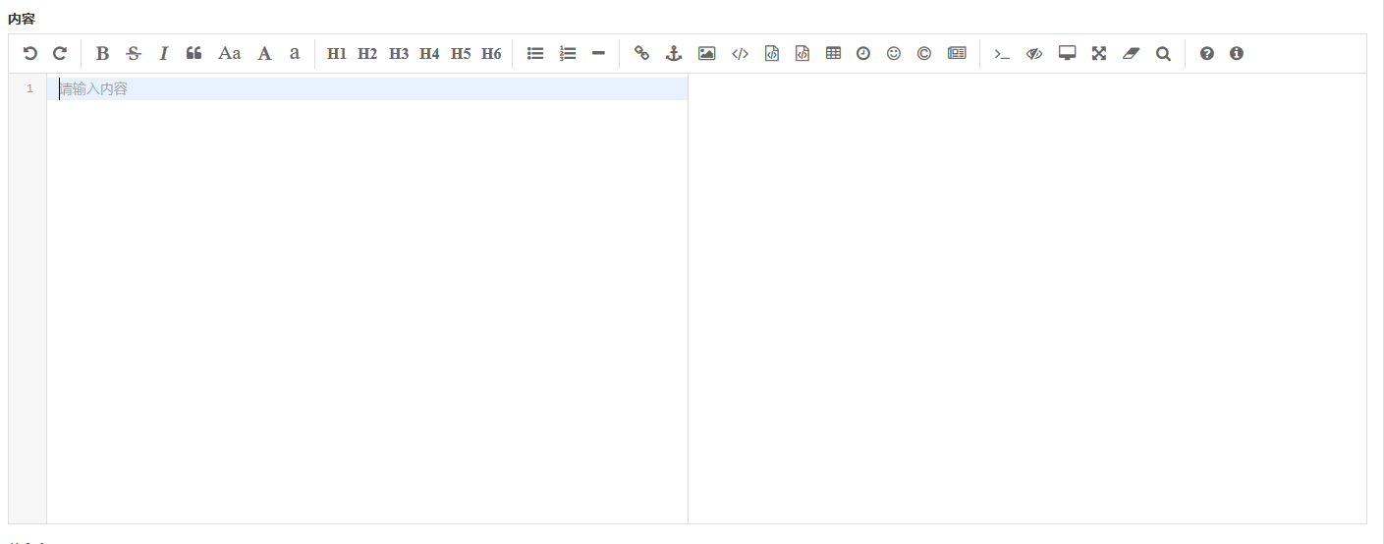1384x544 pixels.
Task: Click line number 1 in gutter
Action: (x=29, y=89)
